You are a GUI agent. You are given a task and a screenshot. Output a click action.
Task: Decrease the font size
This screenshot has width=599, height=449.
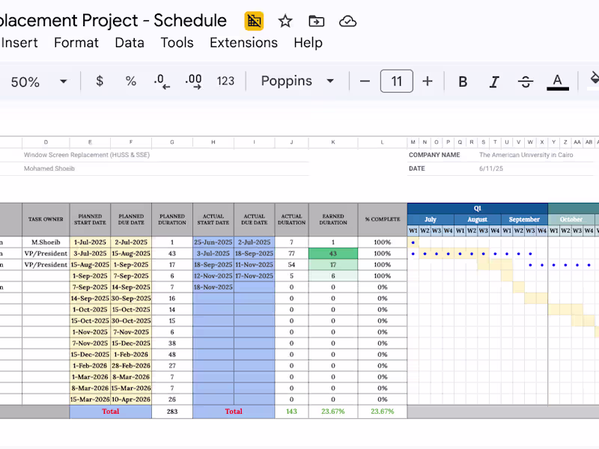pyautogui.click(x=365, y=82)
